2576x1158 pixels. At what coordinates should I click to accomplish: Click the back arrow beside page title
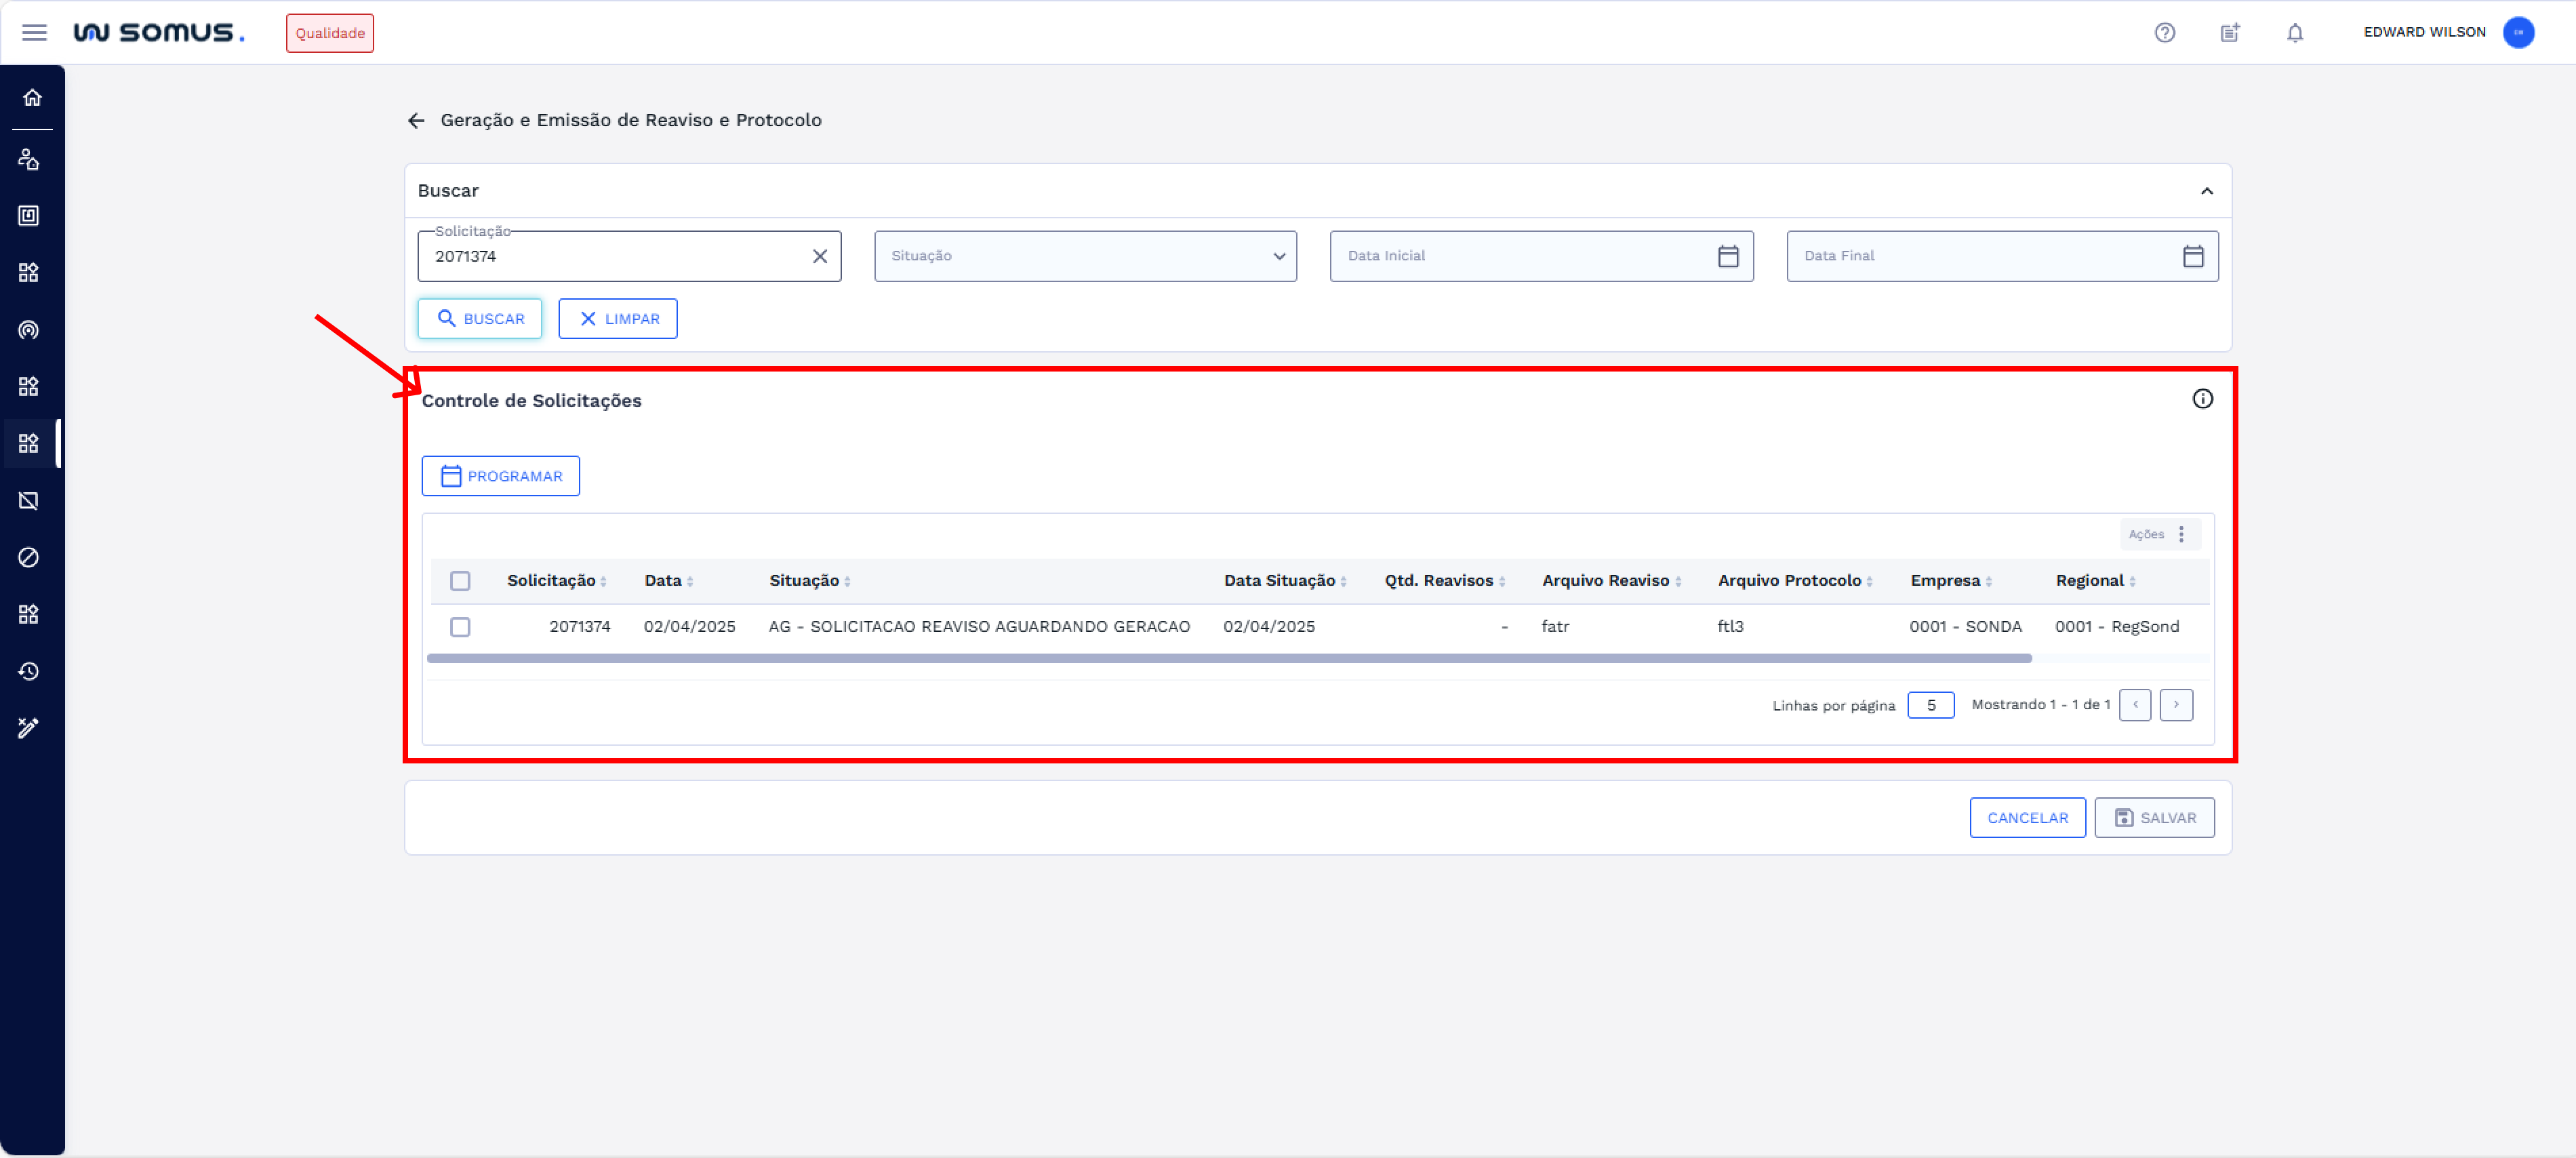point(416,120)
